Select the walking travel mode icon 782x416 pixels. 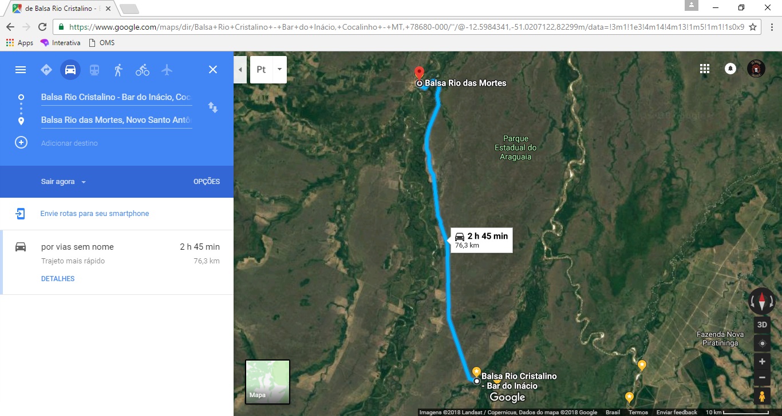[x=119, y=70]
